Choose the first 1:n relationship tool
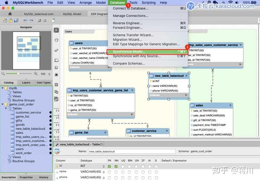This screenshot has width=260, height=181. click(57, 116)
